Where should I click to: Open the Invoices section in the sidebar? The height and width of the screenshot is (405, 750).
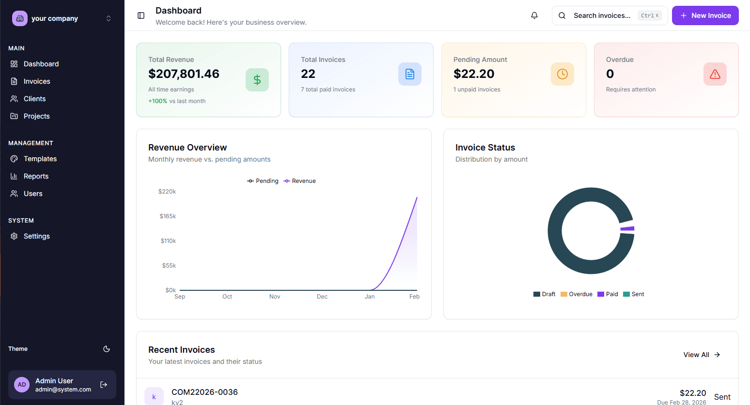click(36, 81)
